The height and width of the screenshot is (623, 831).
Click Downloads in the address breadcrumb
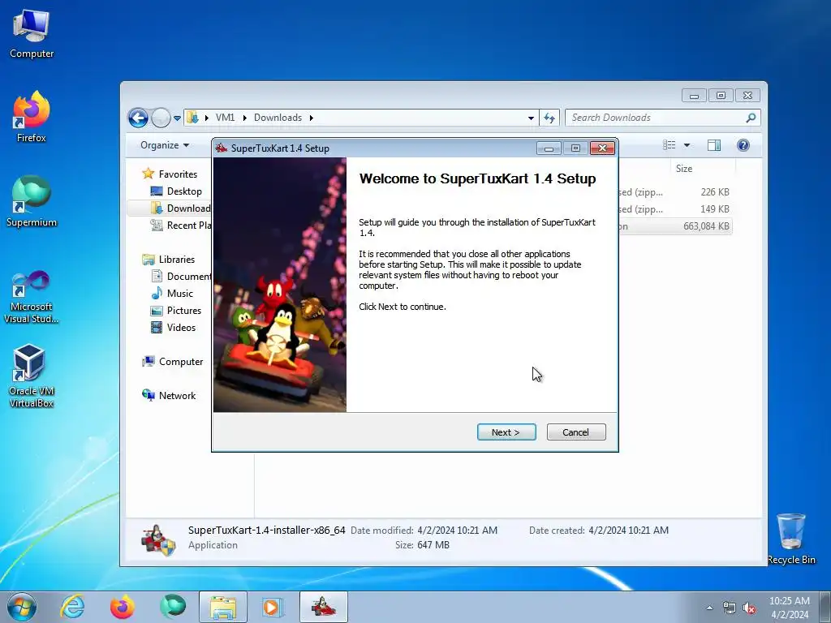click(x=278, y=118)
